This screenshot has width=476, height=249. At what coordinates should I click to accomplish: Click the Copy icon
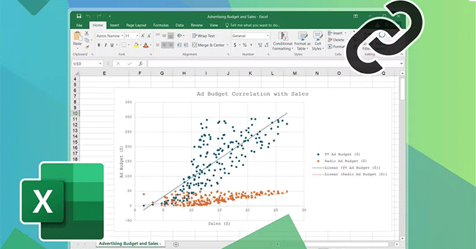[87, 39]
